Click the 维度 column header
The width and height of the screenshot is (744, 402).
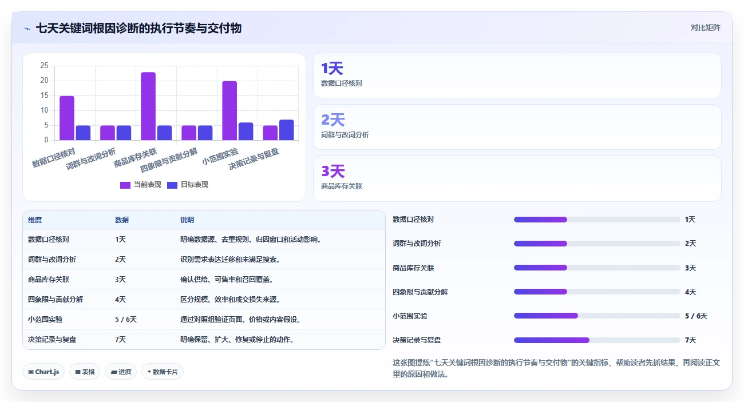click(35, 220)
